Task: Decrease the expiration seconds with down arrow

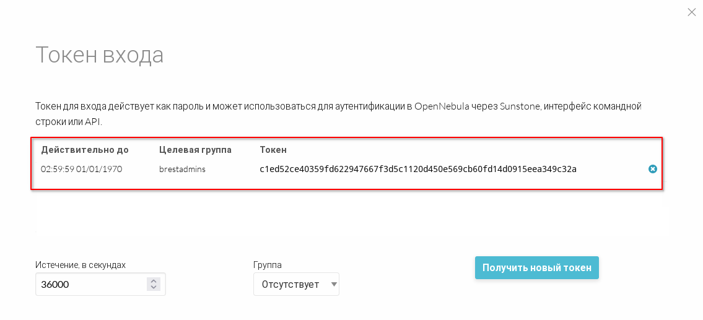Action: (x=154, y=287)
